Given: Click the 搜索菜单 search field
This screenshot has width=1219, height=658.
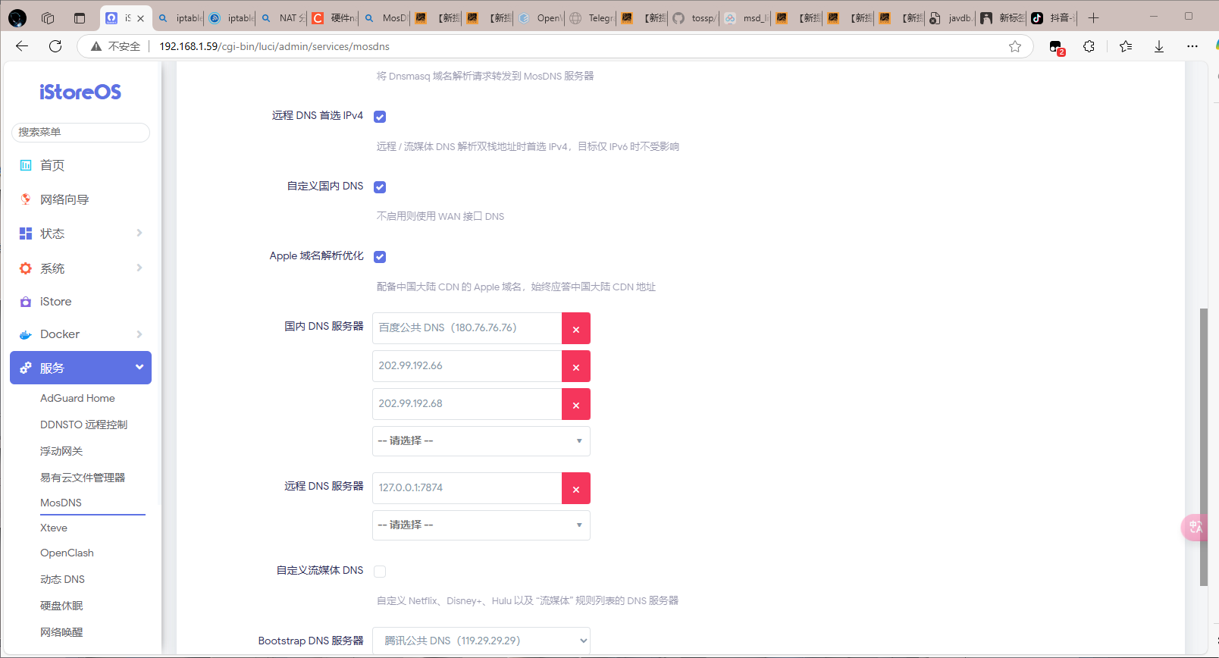Looking at the screenshot, I should [80, 132].
